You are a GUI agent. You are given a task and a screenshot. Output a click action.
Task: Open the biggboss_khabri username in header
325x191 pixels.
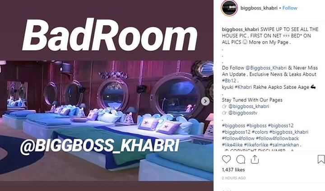coord(259,8)
